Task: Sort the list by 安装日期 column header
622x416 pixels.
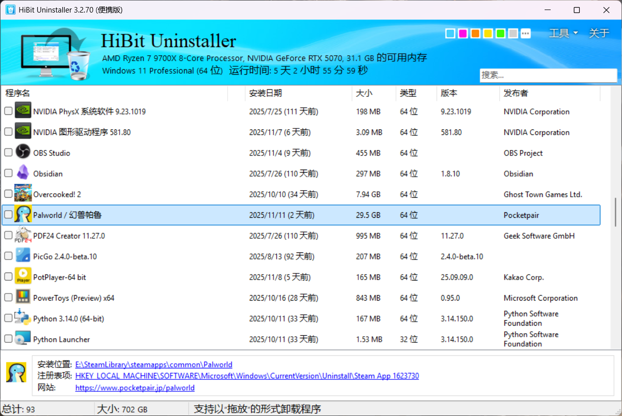Action: tap(265, 93)
